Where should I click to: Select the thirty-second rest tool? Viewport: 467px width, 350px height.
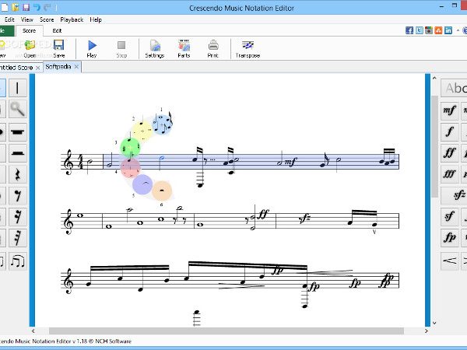tap(18, 238)
